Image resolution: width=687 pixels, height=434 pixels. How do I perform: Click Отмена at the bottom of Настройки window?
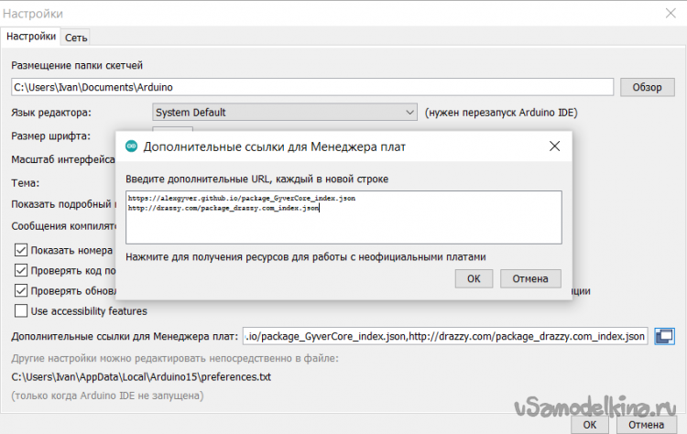[647, 425]
